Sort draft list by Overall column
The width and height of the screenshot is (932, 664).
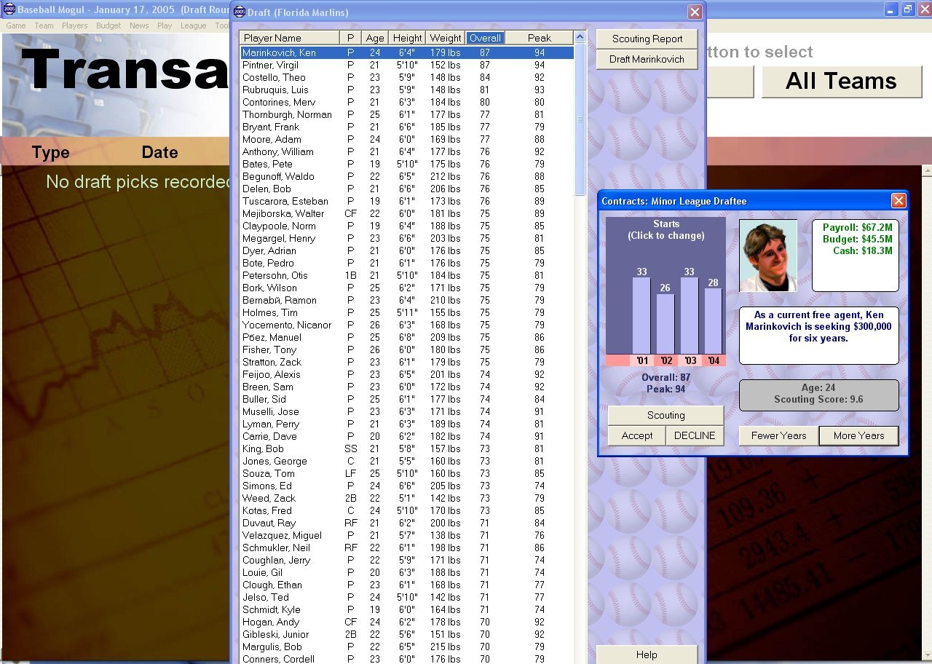(485, 38)
